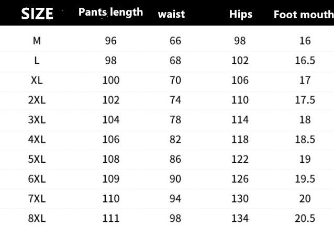Select the waist column header

[x=171, y=14]
